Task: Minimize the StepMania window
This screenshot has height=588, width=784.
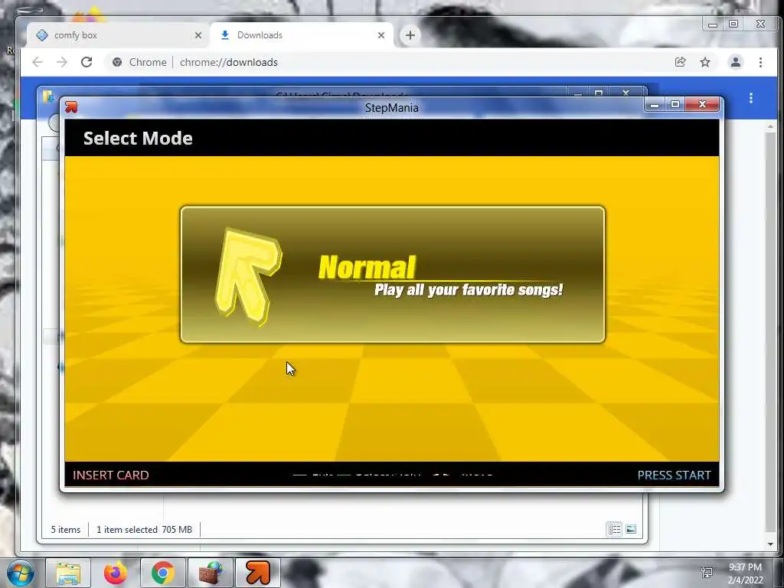Action: coord(655,104)
